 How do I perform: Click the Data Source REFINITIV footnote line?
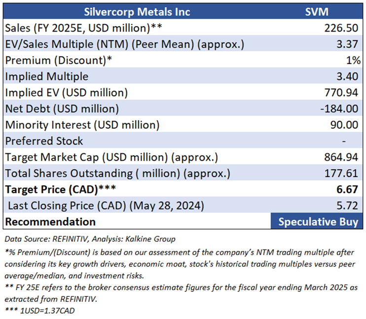pos(90,239)
